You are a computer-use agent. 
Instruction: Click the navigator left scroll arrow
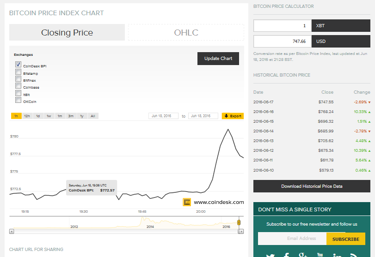12,231
